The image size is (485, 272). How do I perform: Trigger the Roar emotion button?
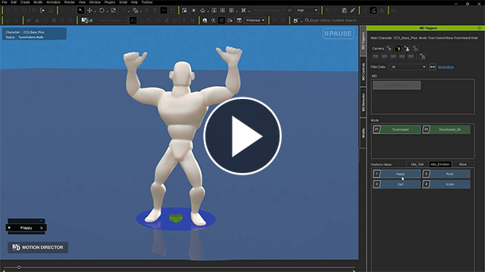446,174
